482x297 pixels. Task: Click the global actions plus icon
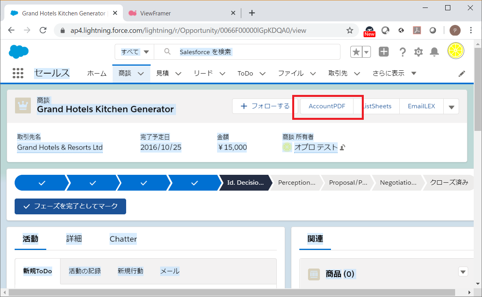[x=384, y=52]
